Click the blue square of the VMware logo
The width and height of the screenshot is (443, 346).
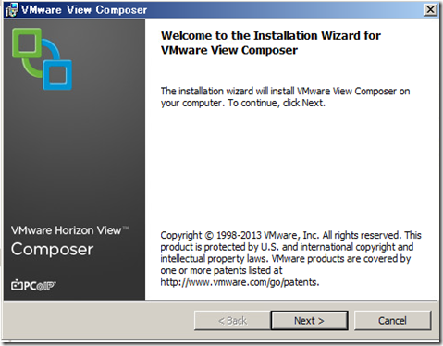57,75
